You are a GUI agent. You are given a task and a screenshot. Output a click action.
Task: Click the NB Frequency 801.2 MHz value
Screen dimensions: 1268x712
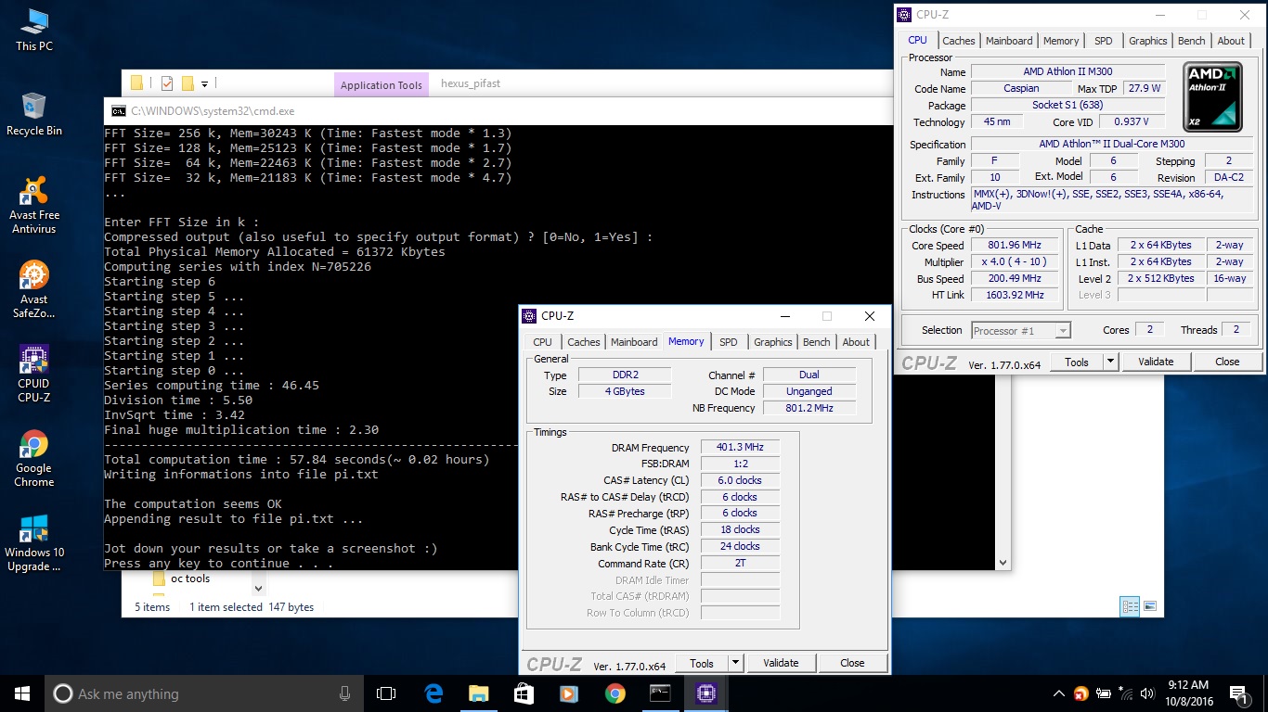(809, 408)
